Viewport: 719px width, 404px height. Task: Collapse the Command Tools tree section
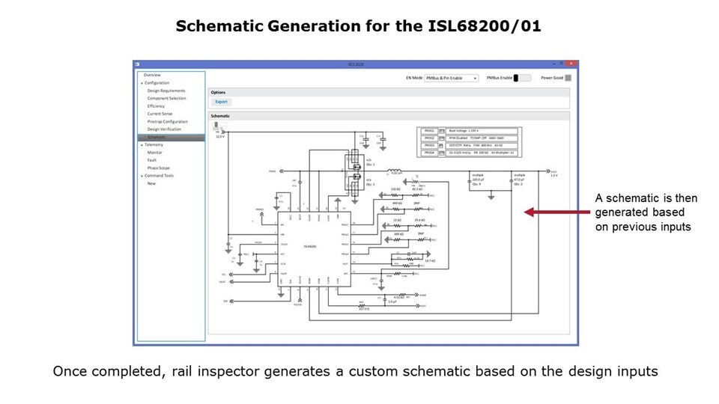(142, 177)
